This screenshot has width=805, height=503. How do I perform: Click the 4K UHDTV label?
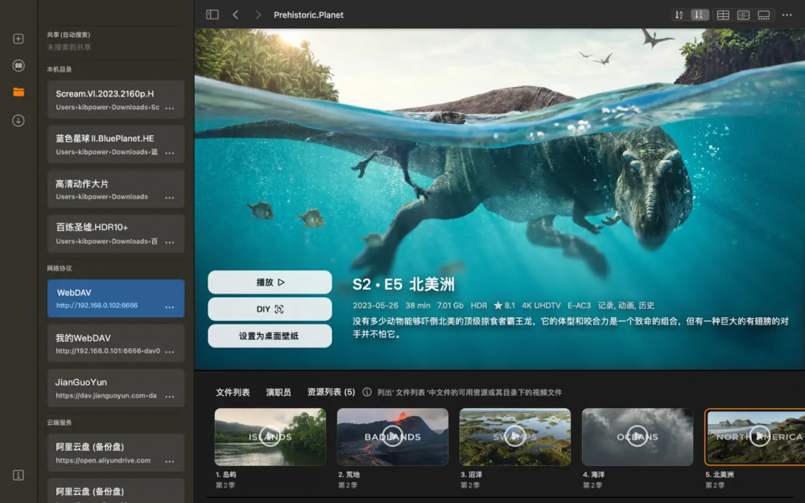click(x=541, y=305)
